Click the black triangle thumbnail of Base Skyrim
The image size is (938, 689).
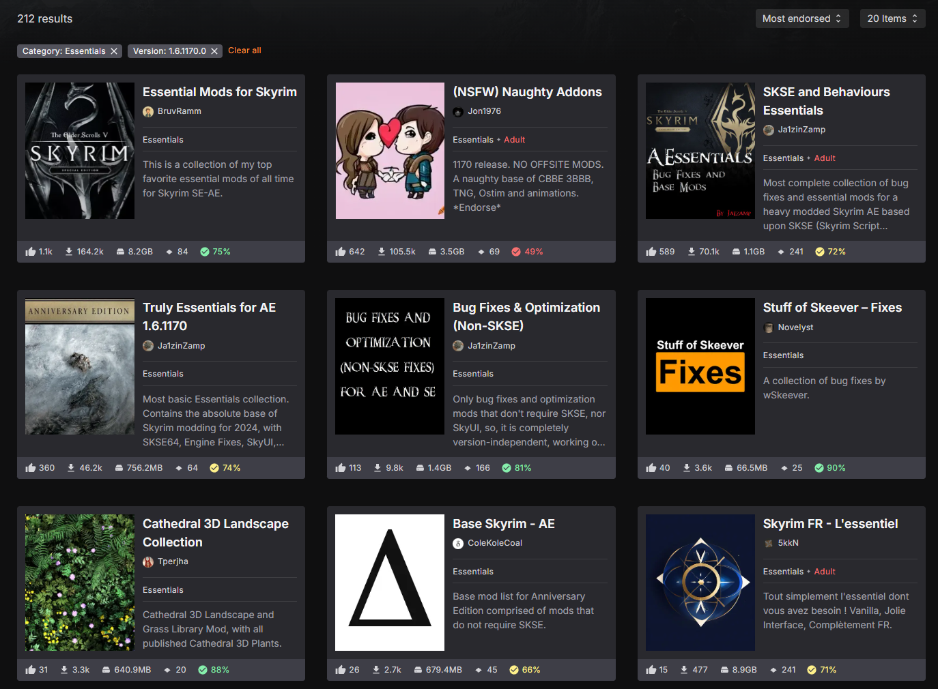click(390, 583)
